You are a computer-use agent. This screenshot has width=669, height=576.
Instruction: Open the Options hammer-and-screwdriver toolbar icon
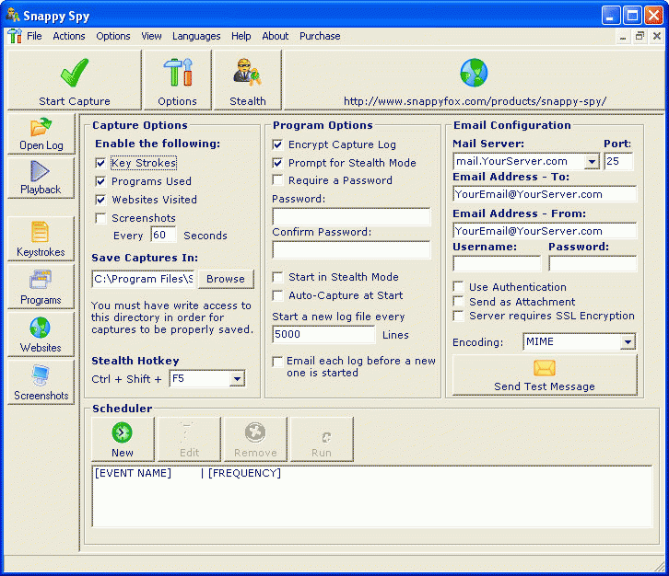point(178,72)
